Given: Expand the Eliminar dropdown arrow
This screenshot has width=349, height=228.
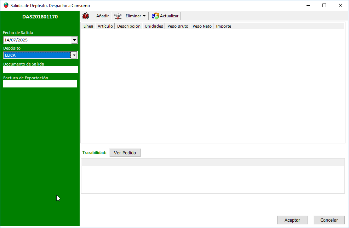Looking at the screenshot, I should pyautogui.click(x=144, y=16).
